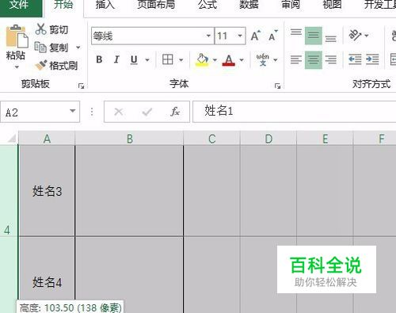Screen dimensions: 396x313
Task: Select column A header
Action: click(47, 139)
